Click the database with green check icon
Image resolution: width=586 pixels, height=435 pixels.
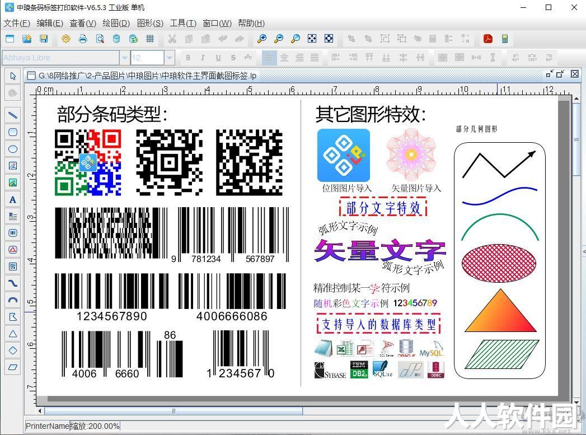point(133,39)
